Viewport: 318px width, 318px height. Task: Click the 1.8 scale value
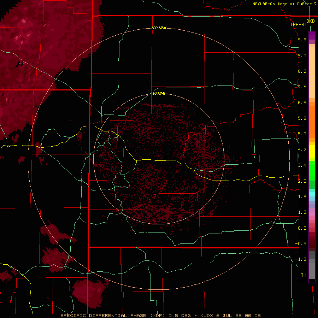(x=302, y=197)
